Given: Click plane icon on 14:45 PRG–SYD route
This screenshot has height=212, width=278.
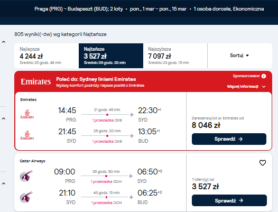Looking at the screenshot, I should 132,115.
